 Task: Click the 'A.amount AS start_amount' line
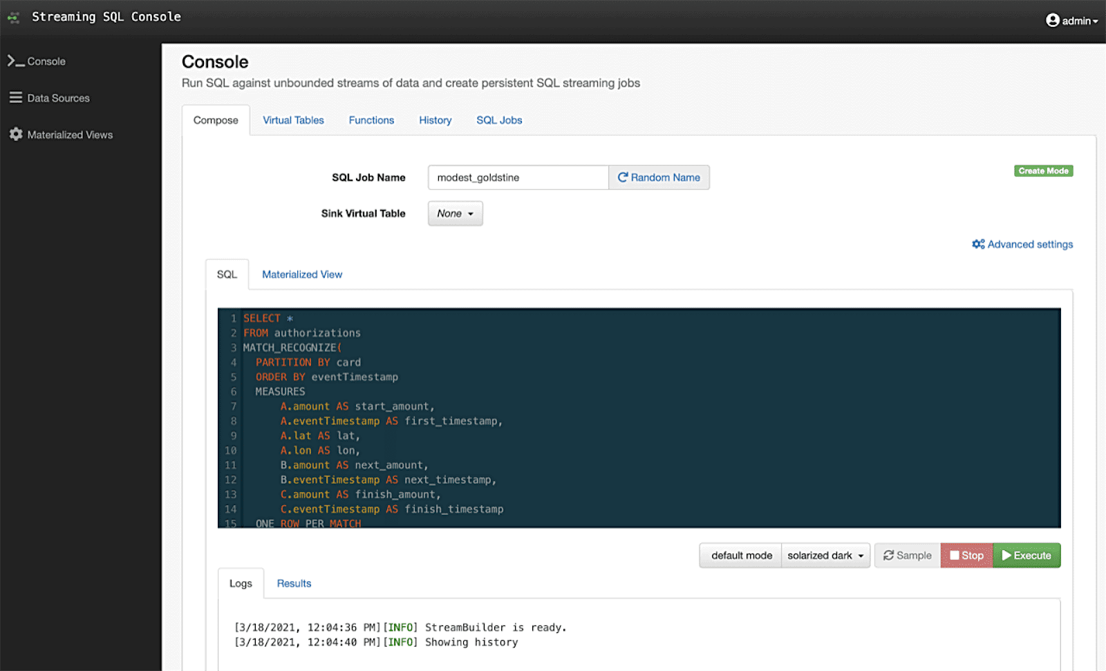[x=357, y=406]
